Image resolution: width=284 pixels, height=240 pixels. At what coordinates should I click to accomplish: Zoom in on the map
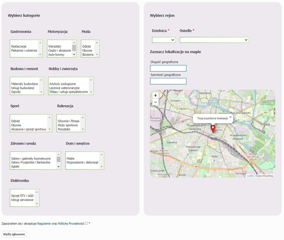(155, 95)
